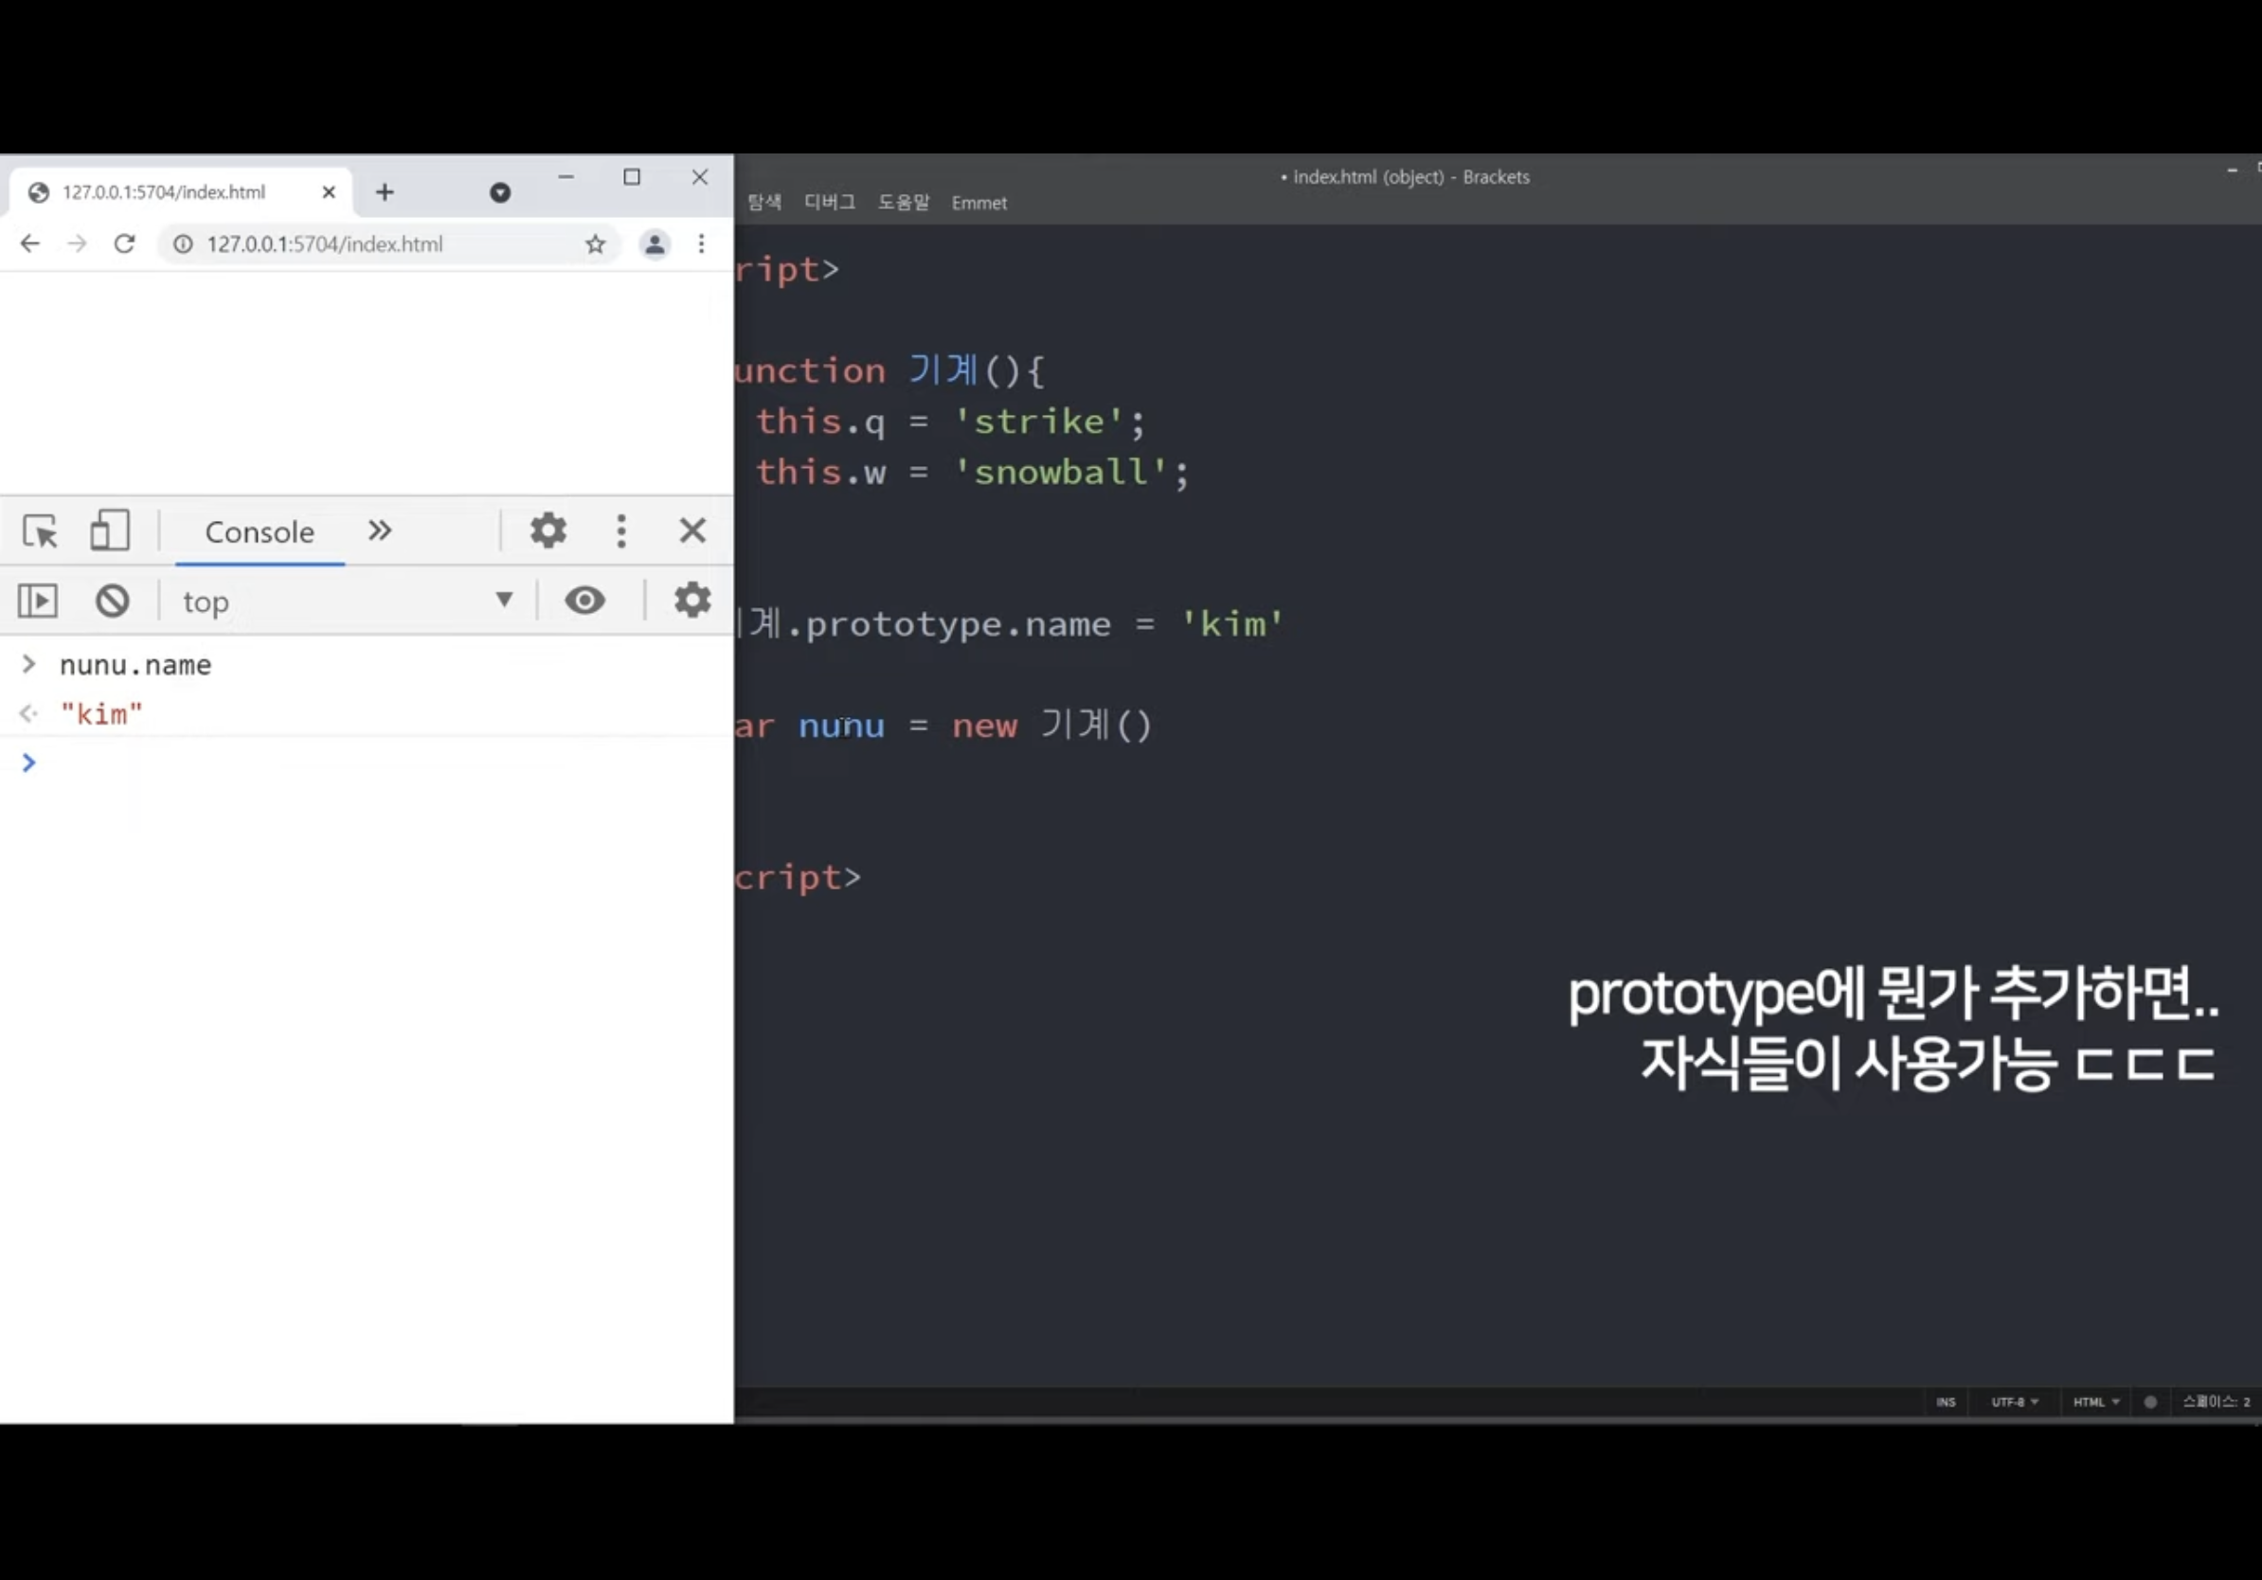
Task: Open the Emmet menu in Brackets
Action: click(978, 203)
